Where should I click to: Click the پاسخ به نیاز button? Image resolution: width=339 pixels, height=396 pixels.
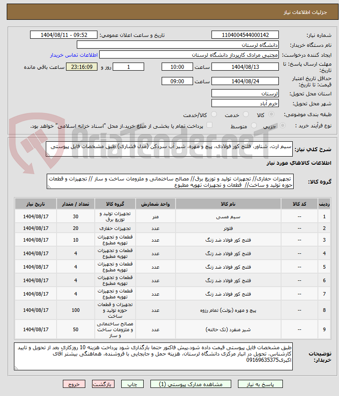click(x=260, y=384)
